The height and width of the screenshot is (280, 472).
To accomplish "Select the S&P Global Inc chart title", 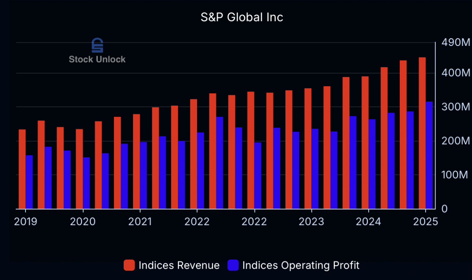I will tap(241, 17).
